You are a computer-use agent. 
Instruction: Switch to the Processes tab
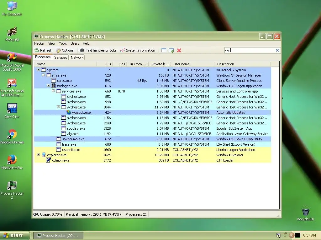click(43, 57)
